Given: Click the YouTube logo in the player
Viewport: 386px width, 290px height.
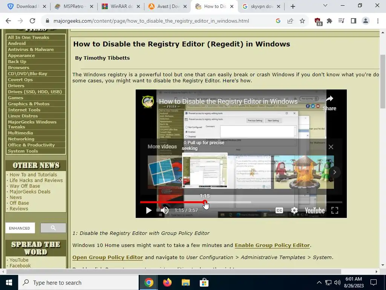Looking at the screenshot, I should point(315,210).
